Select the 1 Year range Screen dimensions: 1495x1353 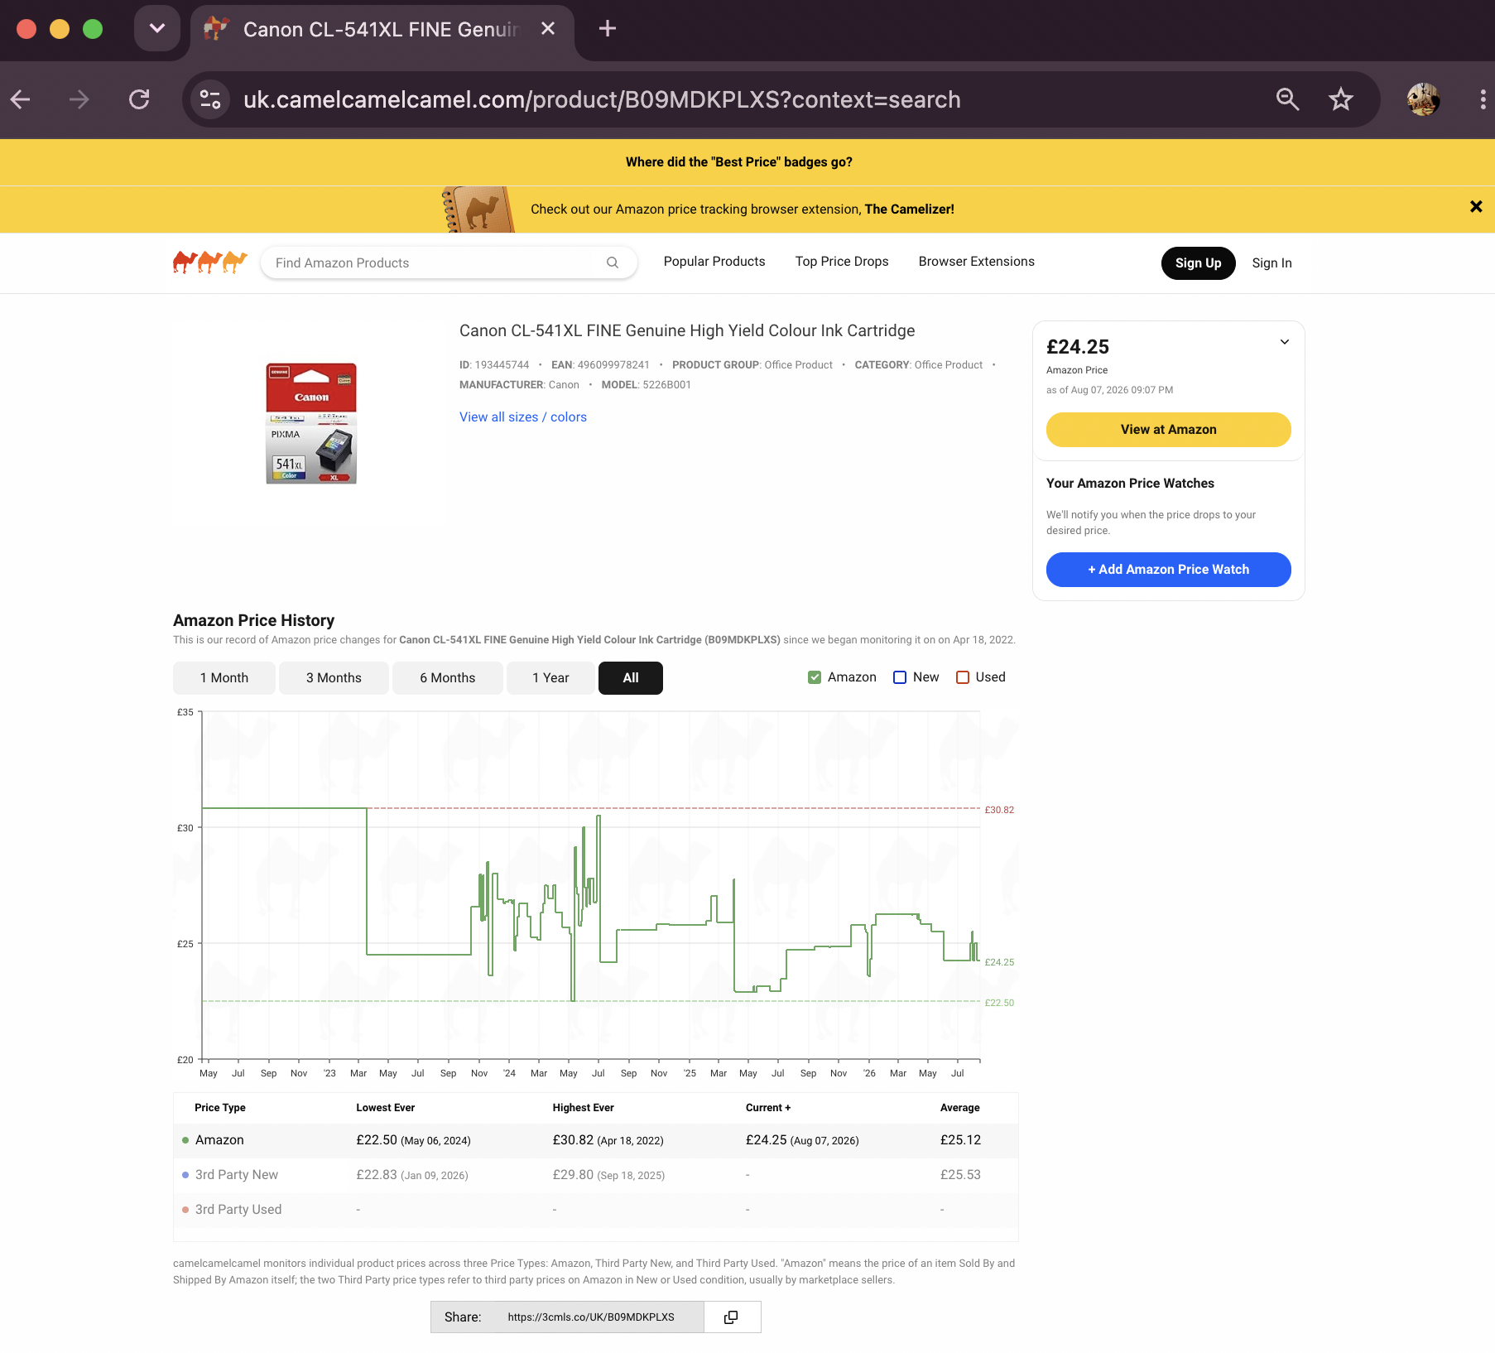point(550,678)
